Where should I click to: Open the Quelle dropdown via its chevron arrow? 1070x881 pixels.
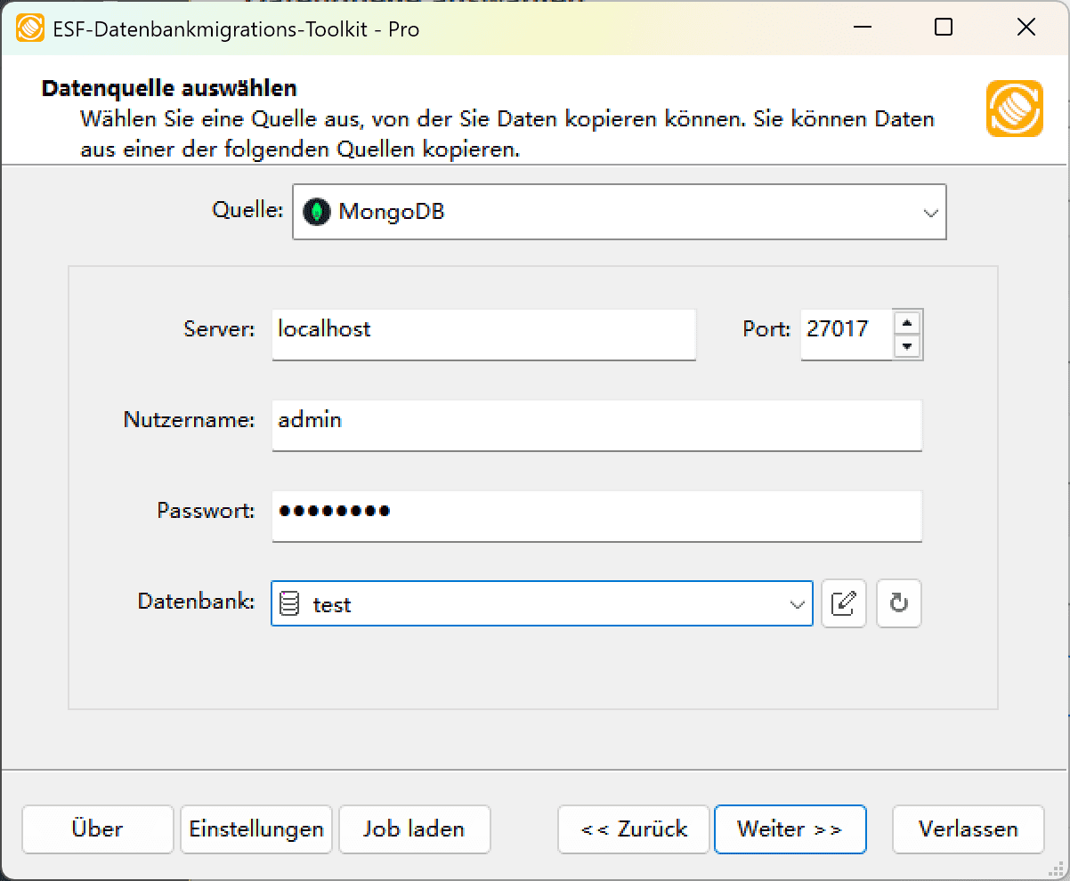point(931,212)
